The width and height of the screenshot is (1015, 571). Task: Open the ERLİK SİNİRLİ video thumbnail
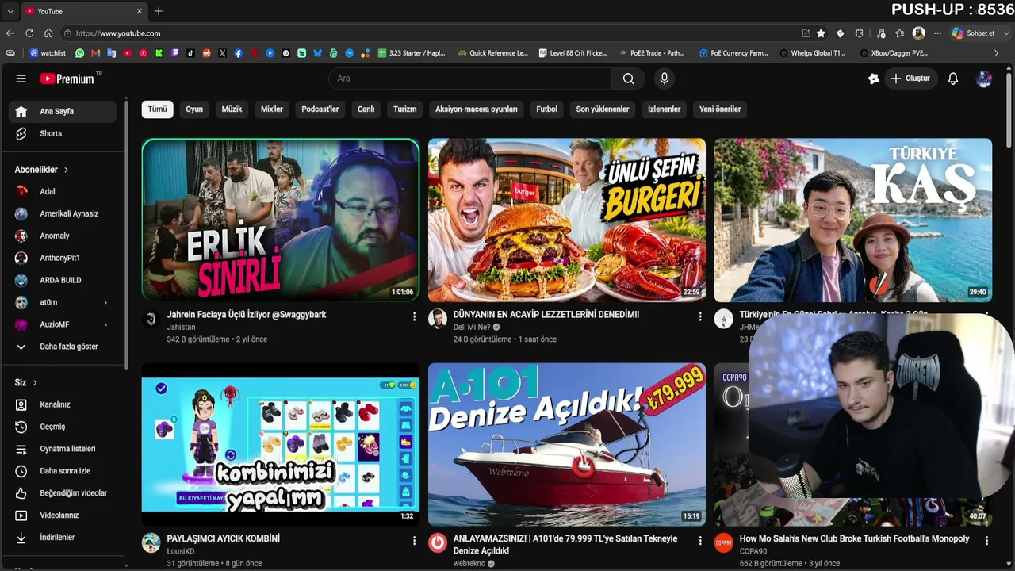point(281,220)
